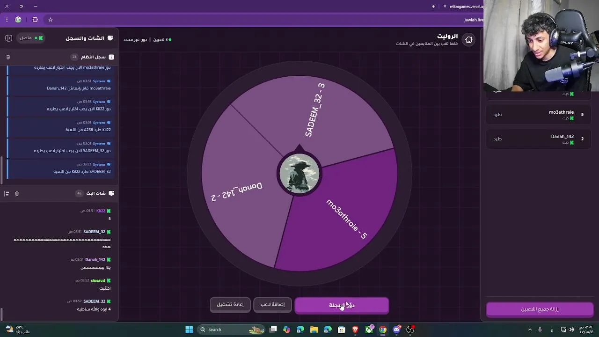
Task: Open browser profile avatar icon
Action: 18,20
